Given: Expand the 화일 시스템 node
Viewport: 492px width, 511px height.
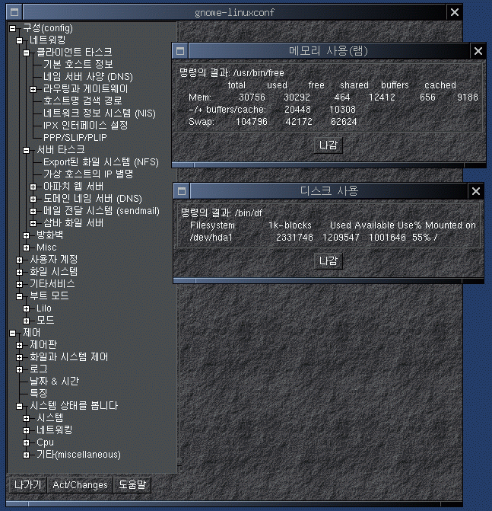Looking at the screenshot, I should pyautogui.click(x=20, y=272).
